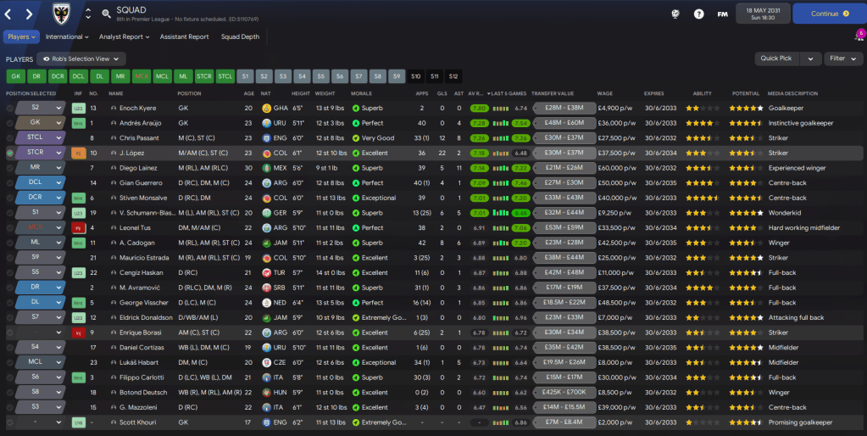The width and height of the screenshot is (867, 436).
Task: Sort by the Transfer Value column header
Action: click(553, 93)
